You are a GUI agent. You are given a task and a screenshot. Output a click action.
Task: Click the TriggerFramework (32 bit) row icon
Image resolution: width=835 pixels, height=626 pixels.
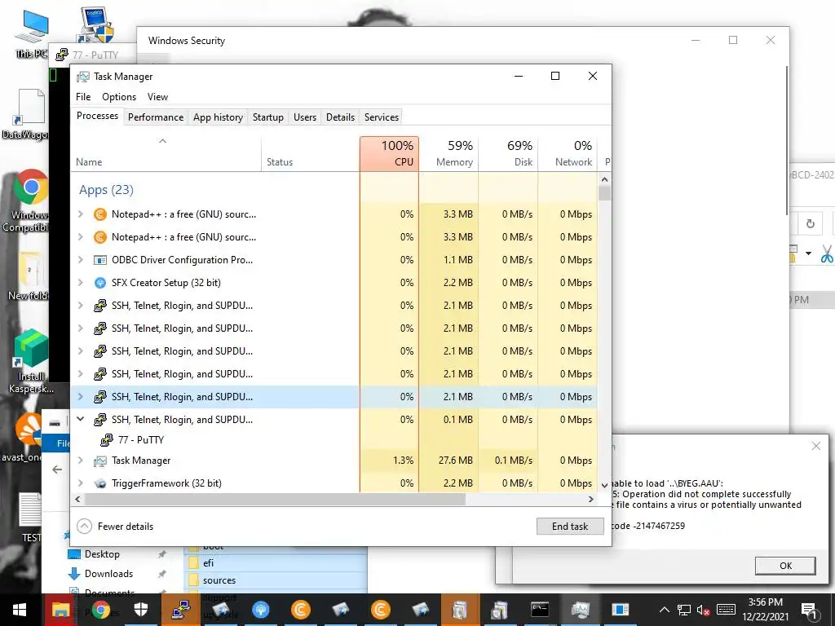99,483
